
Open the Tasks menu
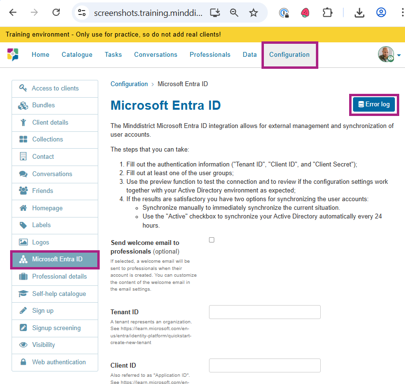point(113,55)
